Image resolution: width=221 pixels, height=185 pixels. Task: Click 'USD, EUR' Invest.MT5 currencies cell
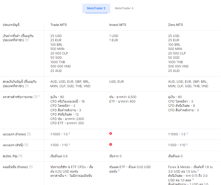point(117,82)
